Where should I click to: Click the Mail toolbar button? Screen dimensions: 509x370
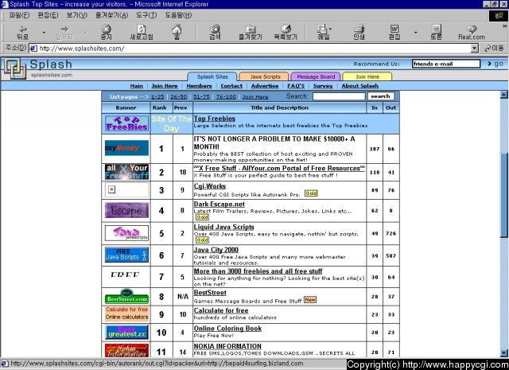pyautogui.click(x=323, y=33)
